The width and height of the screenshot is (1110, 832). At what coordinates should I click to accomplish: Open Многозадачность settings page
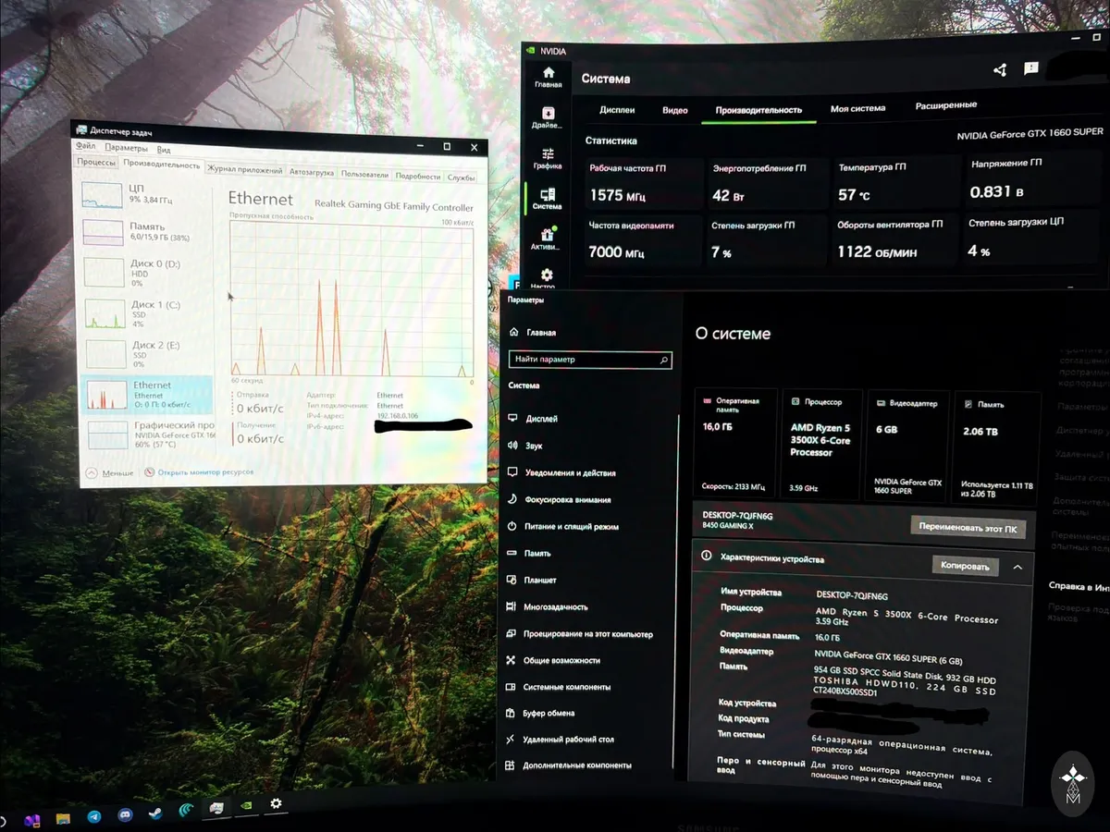click(x=548, y=606)
